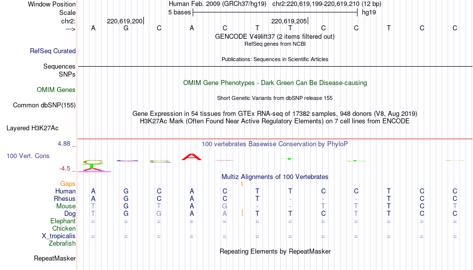Viewport: 473px width, 270px height.
Task: Click the RepeatMasker track label
Action: point(55,258)
